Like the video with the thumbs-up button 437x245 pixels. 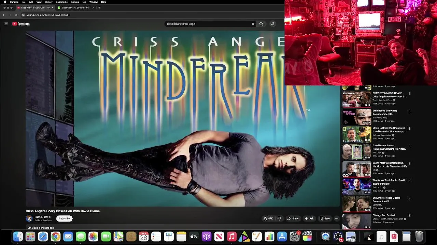[x=268, y=218]
